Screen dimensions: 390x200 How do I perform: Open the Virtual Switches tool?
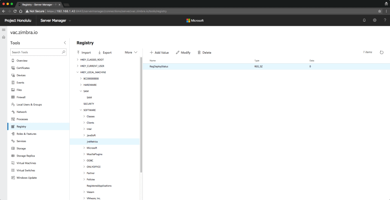click(26, 170)
